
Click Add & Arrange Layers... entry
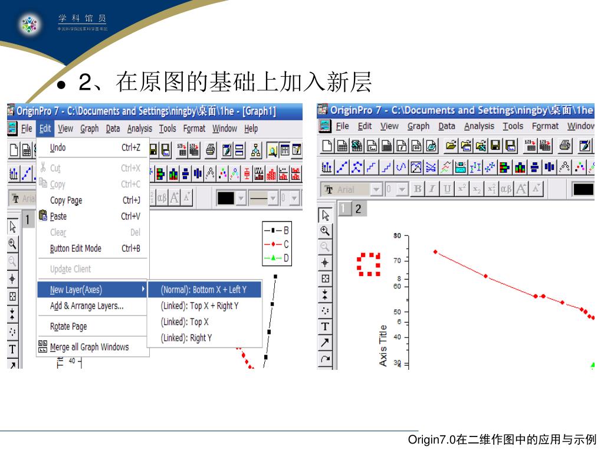(92, 306)
